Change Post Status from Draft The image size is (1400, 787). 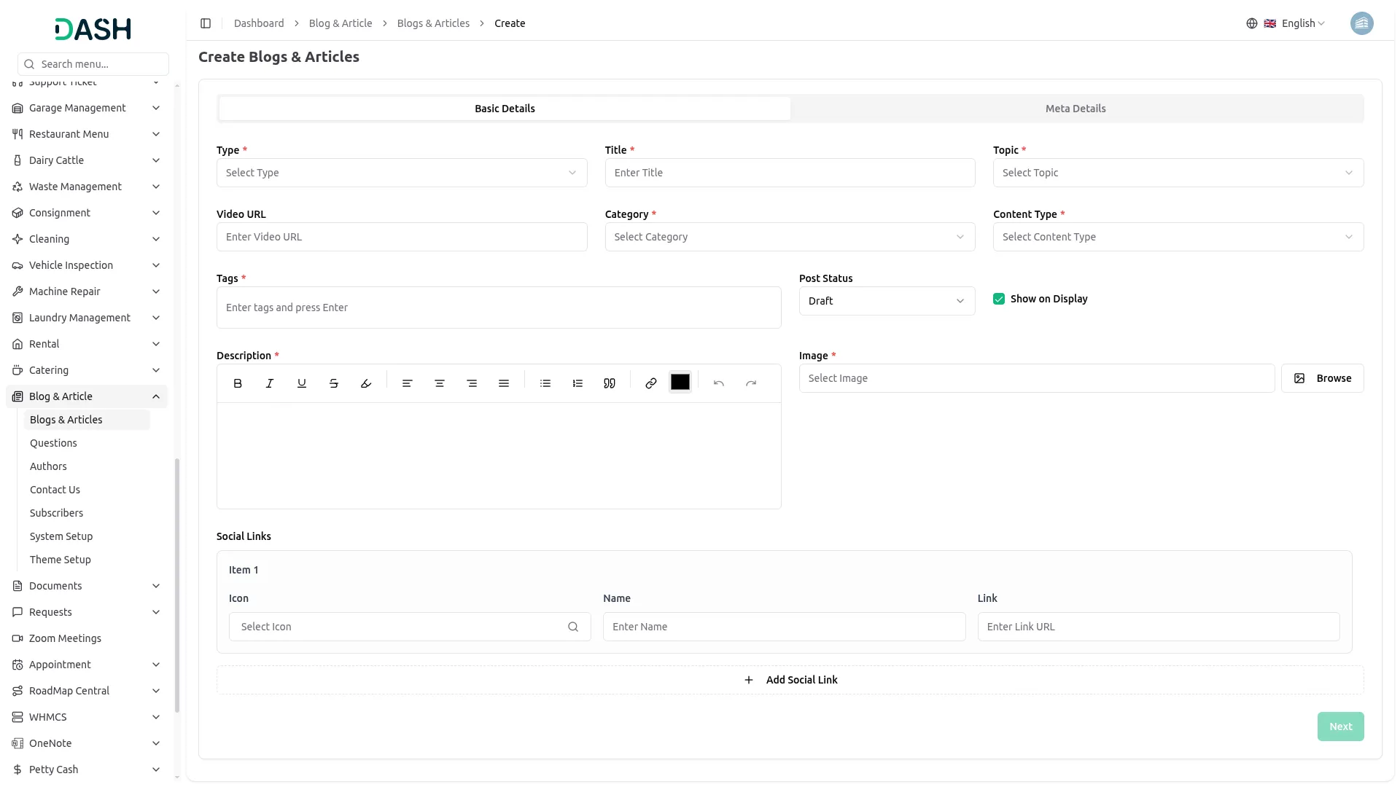887,301
